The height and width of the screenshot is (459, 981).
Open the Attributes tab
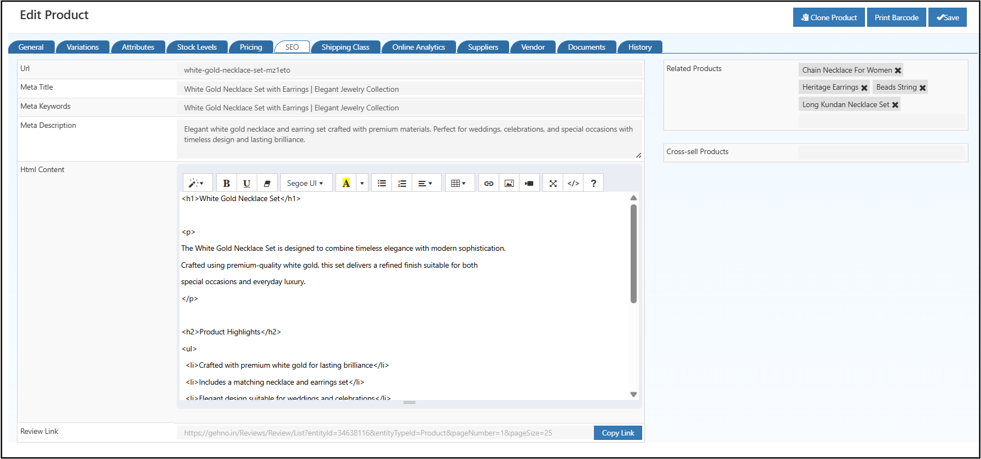click(x=138, y=47)
